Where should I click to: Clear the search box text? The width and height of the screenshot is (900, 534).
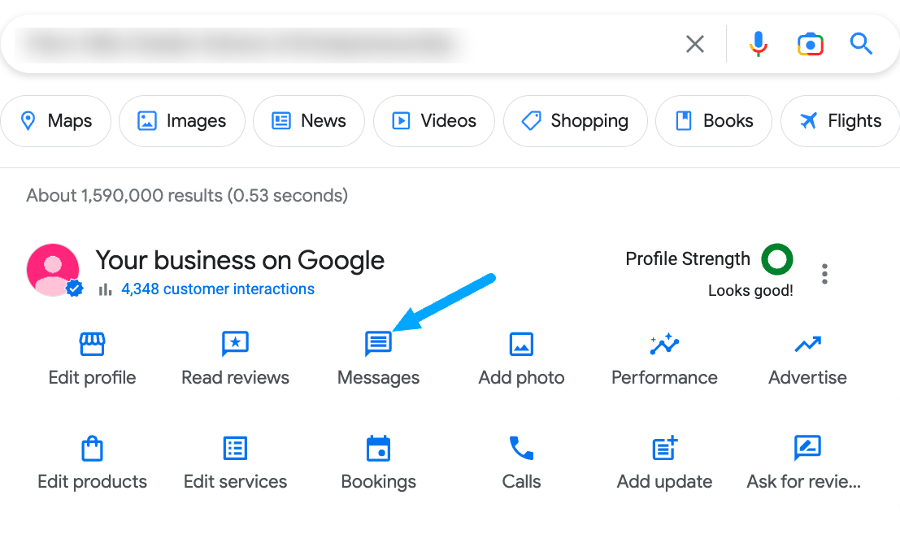click(x=695, y=44)
